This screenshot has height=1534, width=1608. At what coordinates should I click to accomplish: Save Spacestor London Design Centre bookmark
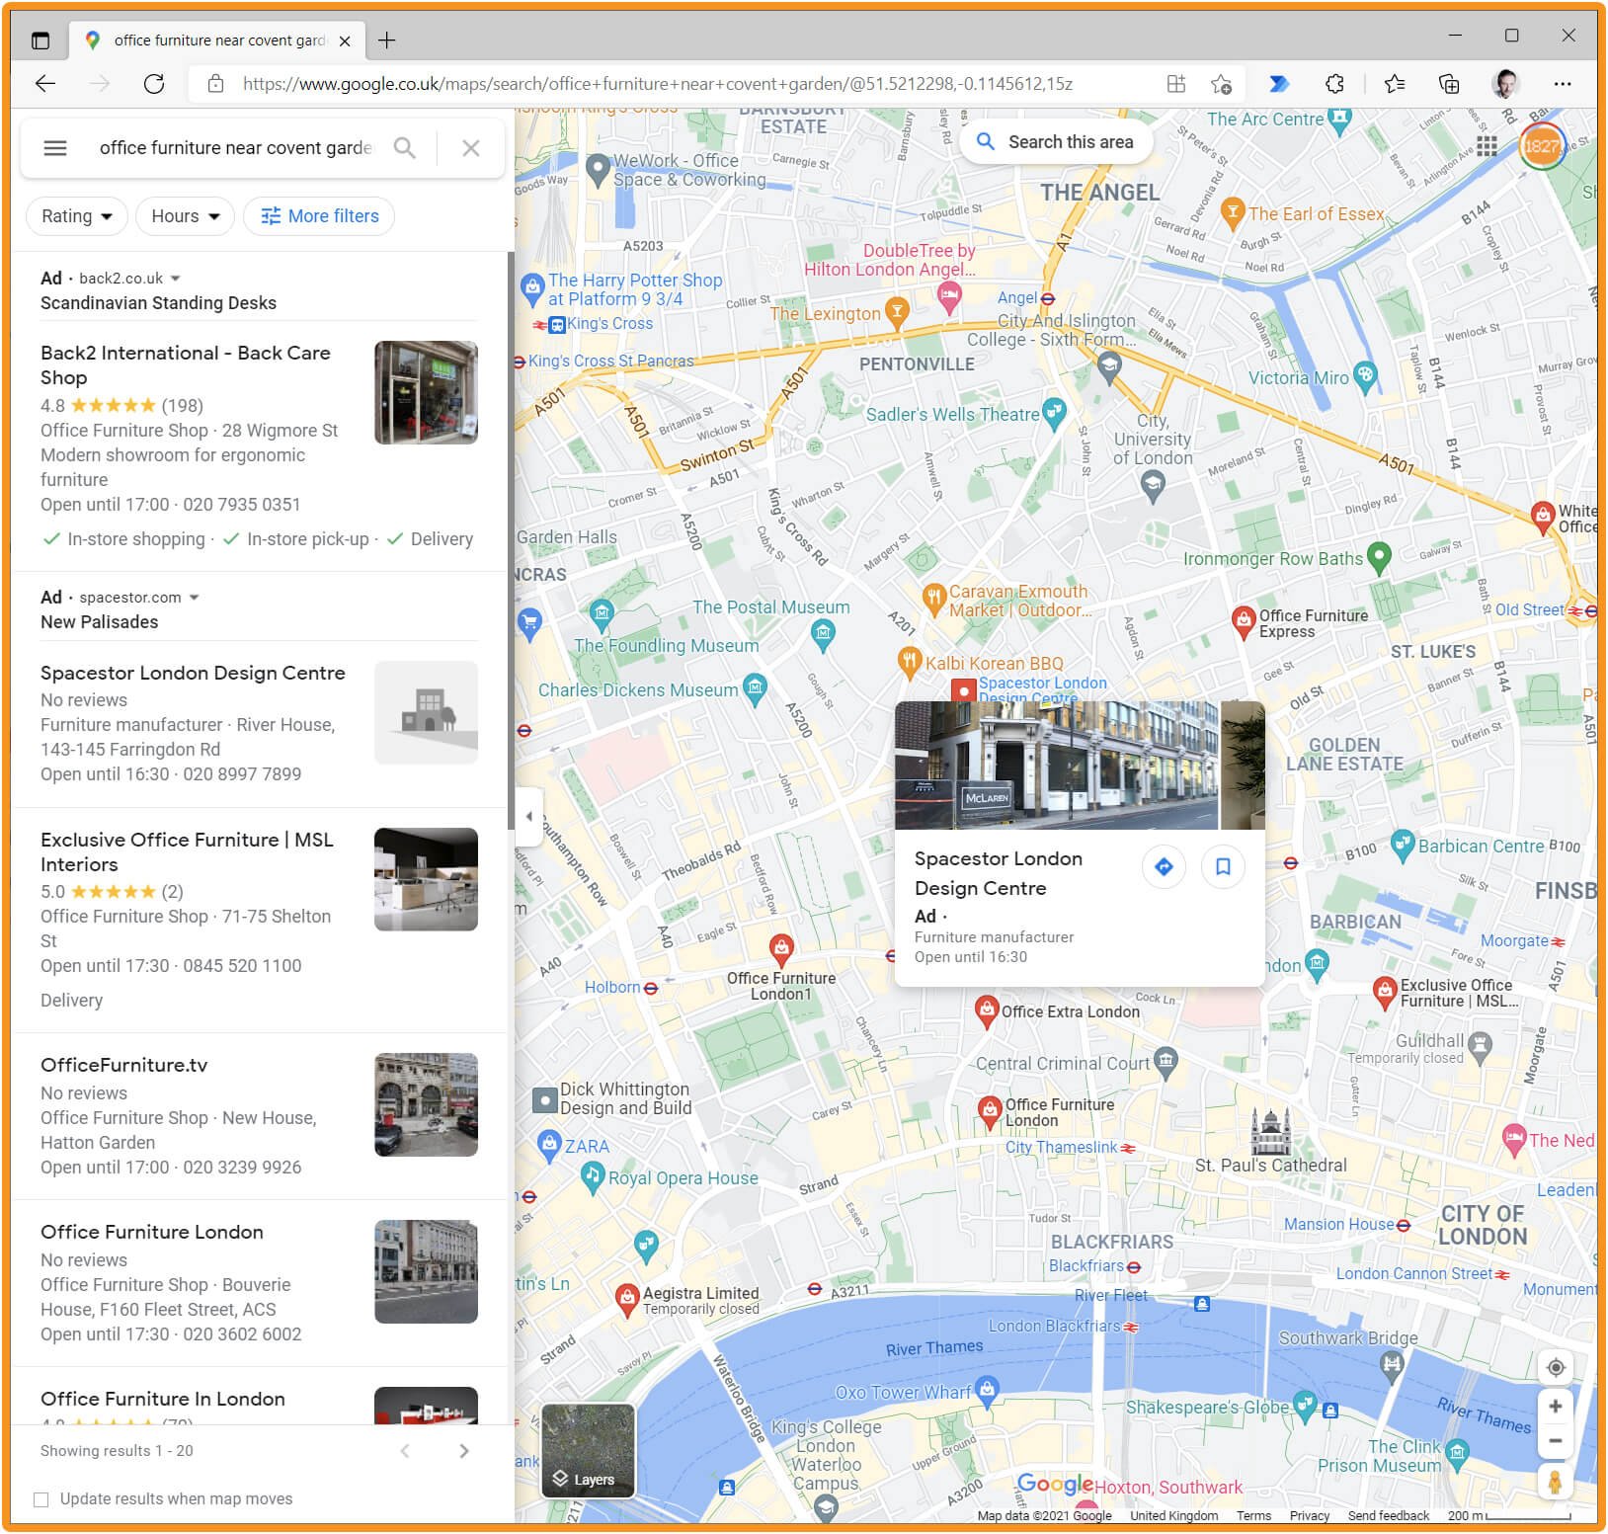[1223, 866]
